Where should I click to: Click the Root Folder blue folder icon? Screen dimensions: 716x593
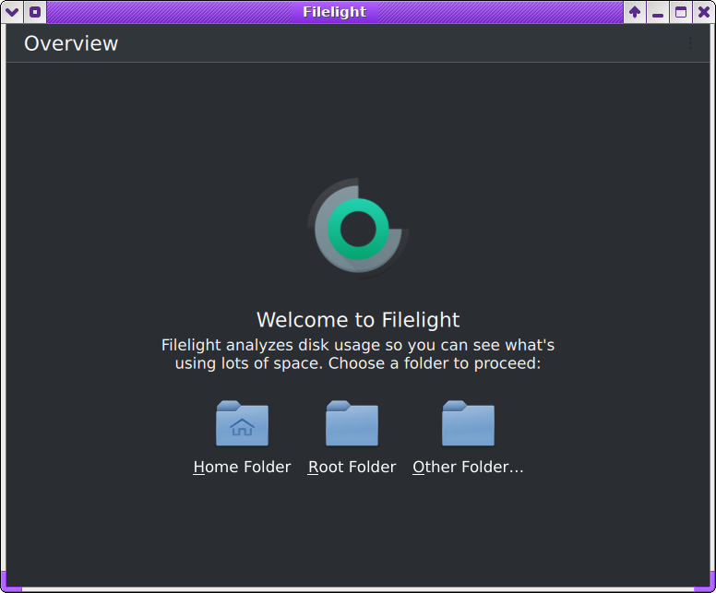(x=352, y=423)
